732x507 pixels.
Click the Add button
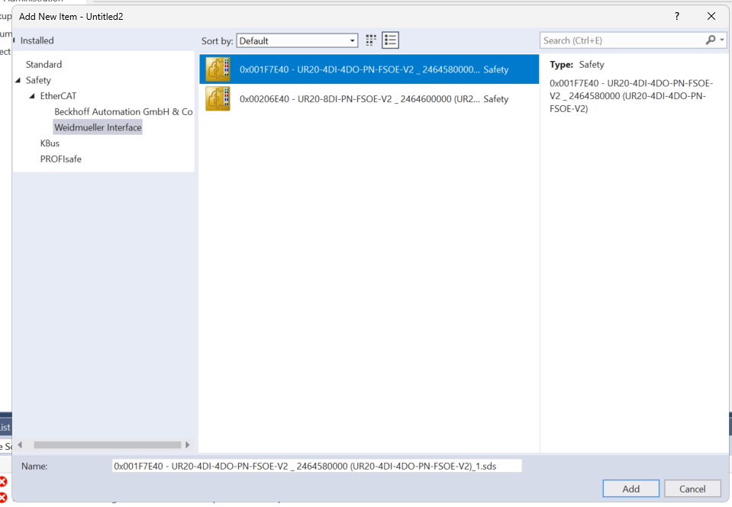pyautogui.click(x=630, y=489)
